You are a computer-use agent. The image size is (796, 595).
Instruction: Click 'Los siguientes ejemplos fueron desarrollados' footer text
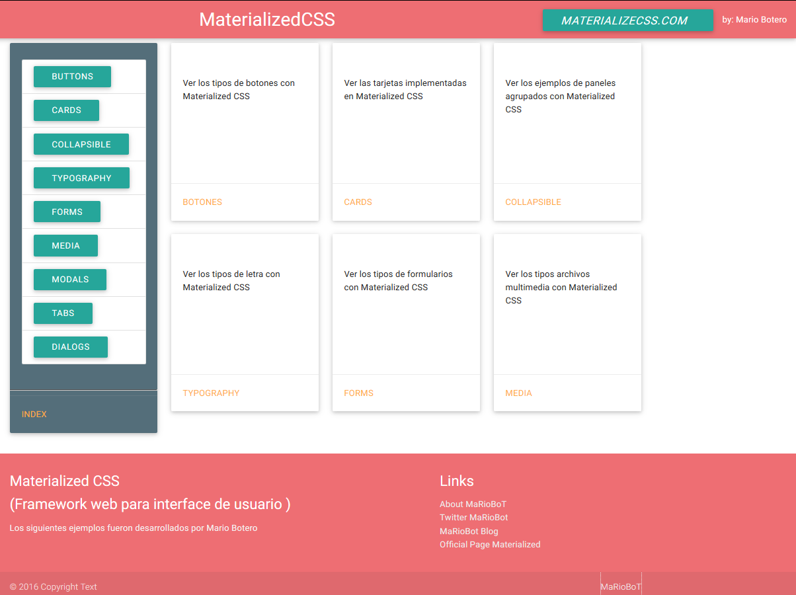[x=134, y=528]
